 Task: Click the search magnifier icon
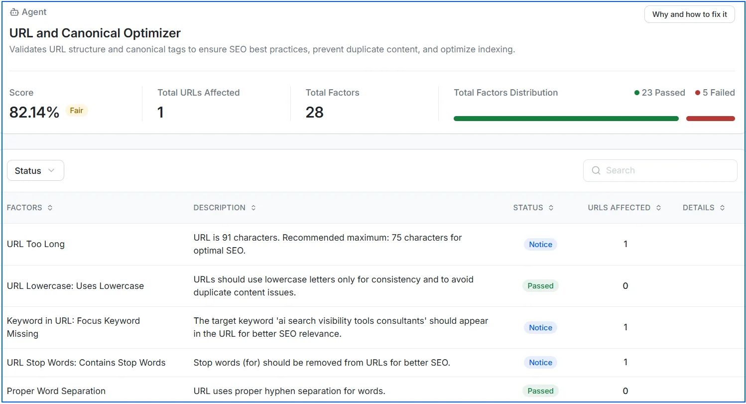596,170
